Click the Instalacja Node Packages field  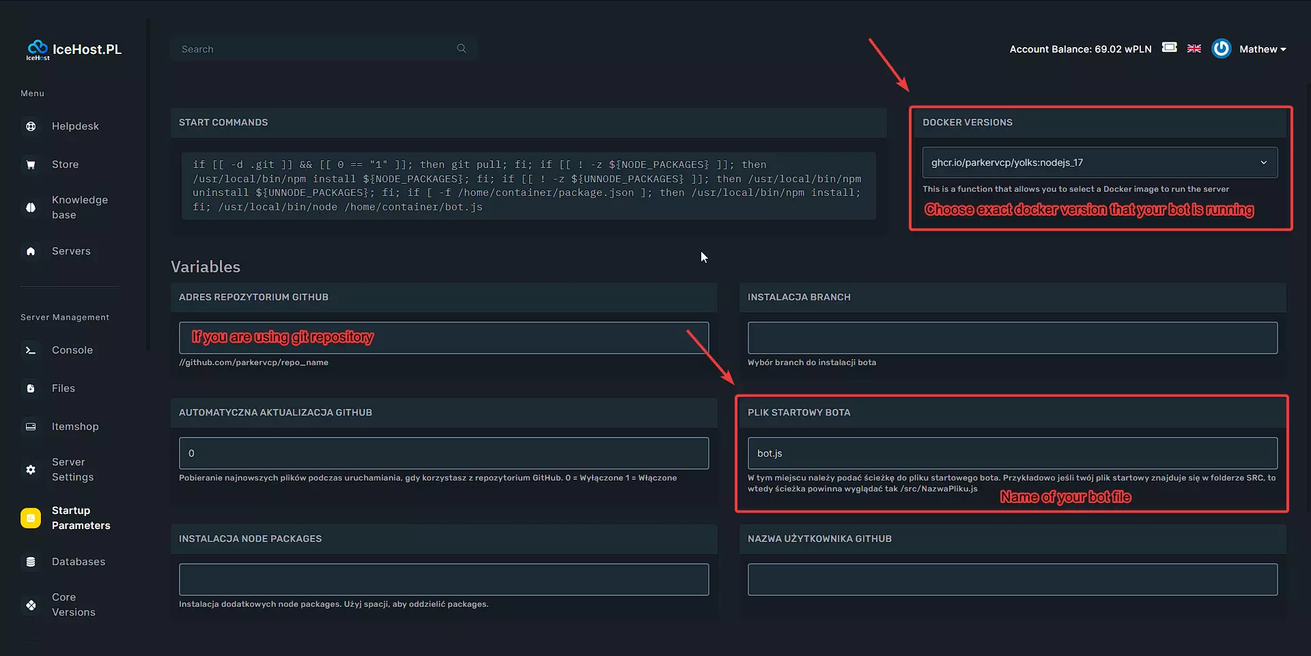[x=444, y=580]
